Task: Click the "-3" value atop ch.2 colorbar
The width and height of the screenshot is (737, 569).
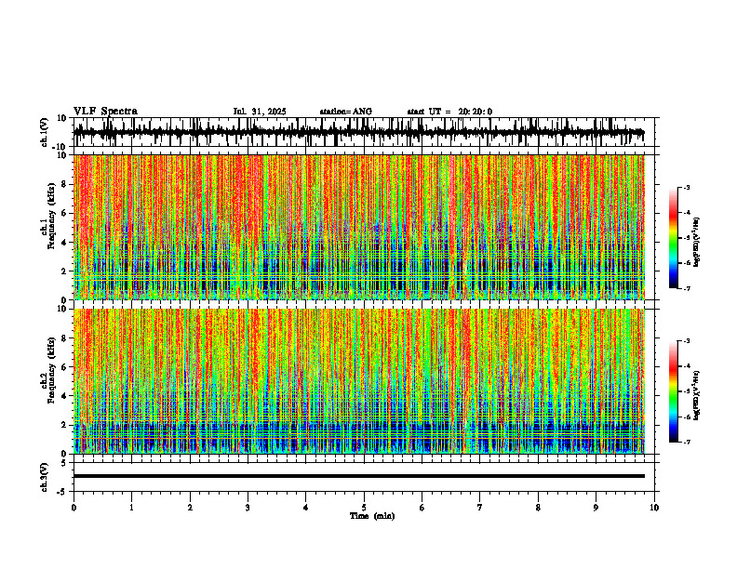Action: coord(686,341)
